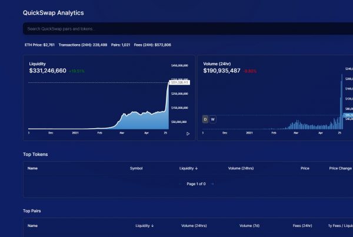Sort Top Tokens by Liquidity column

(188, 168)
